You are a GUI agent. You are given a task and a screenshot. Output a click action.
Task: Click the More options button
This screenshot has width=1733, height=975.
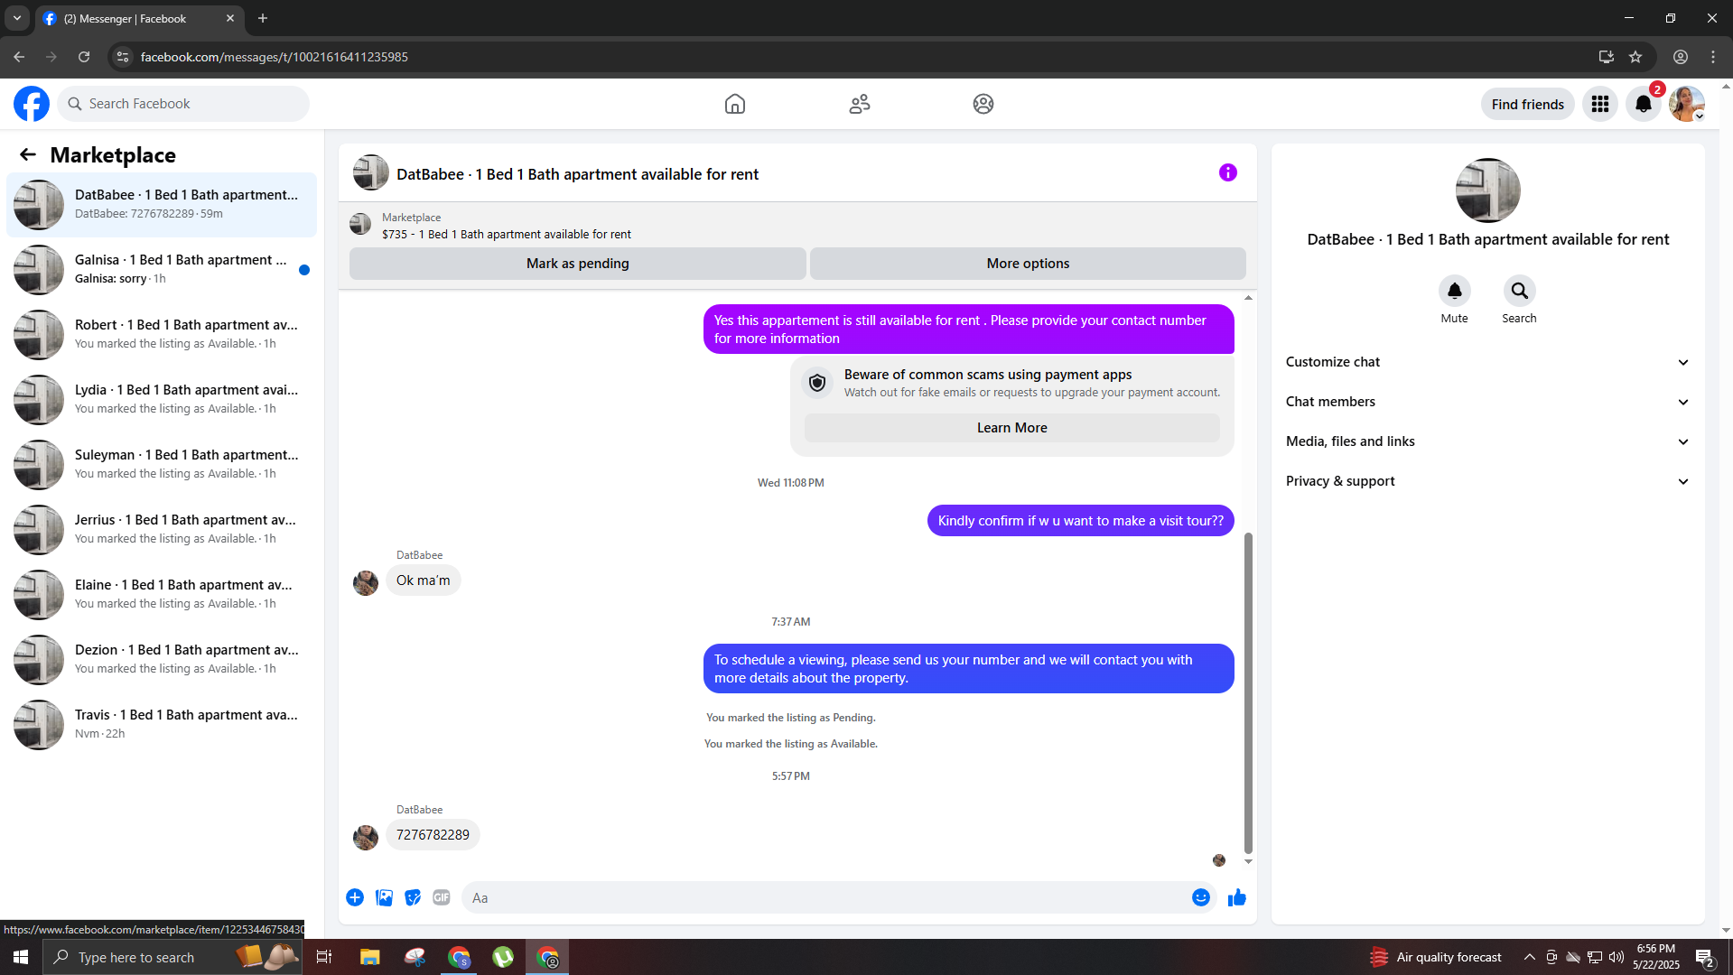point(1028,264)
